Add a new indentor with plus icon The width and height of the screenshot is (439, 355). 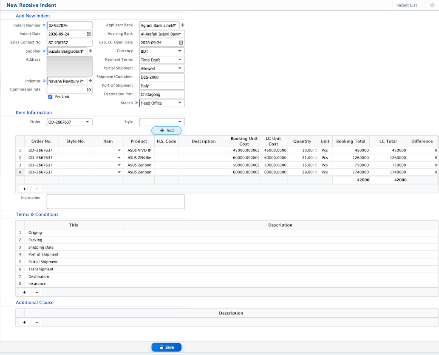(90, 81)
